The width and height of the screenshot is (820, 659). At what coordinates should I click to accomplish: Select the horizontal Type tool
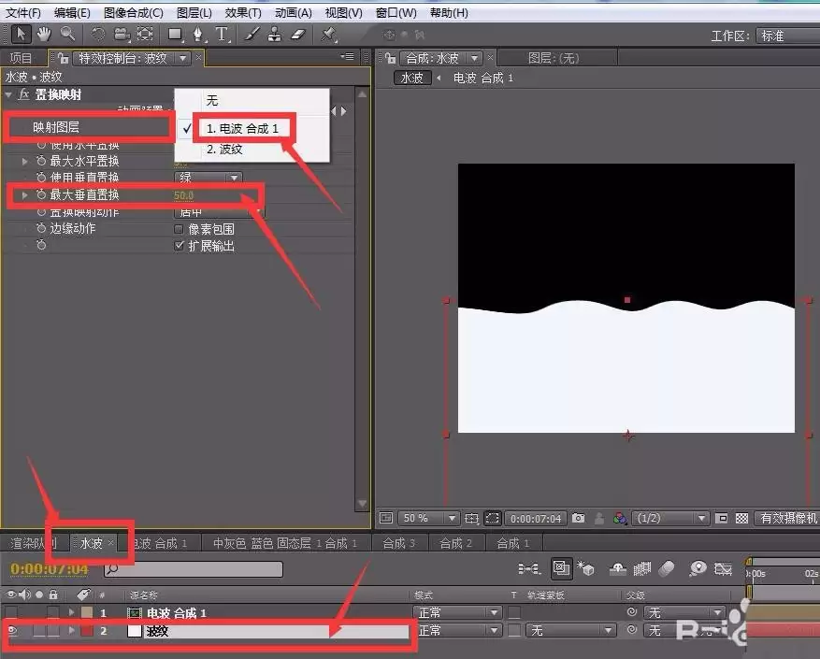pyautogui.click(x=222, y=35)
